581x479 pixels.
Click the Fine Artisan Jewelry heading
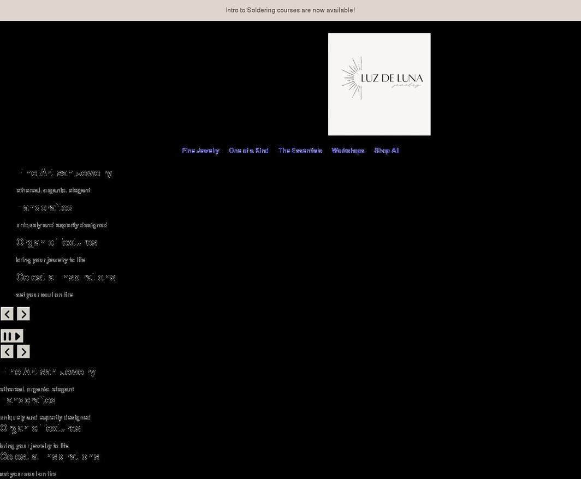[65, 172]
